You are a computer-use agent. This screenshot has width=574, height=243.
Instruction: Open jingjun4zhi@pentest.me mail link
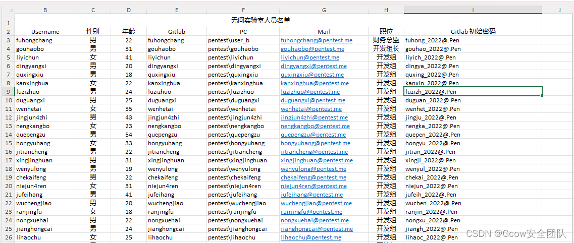point(314,117)
